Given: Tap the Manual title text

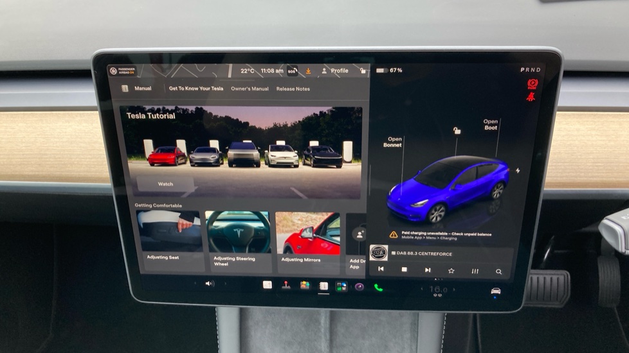Looking at the screenshot, I should click(x=143, y=89).
